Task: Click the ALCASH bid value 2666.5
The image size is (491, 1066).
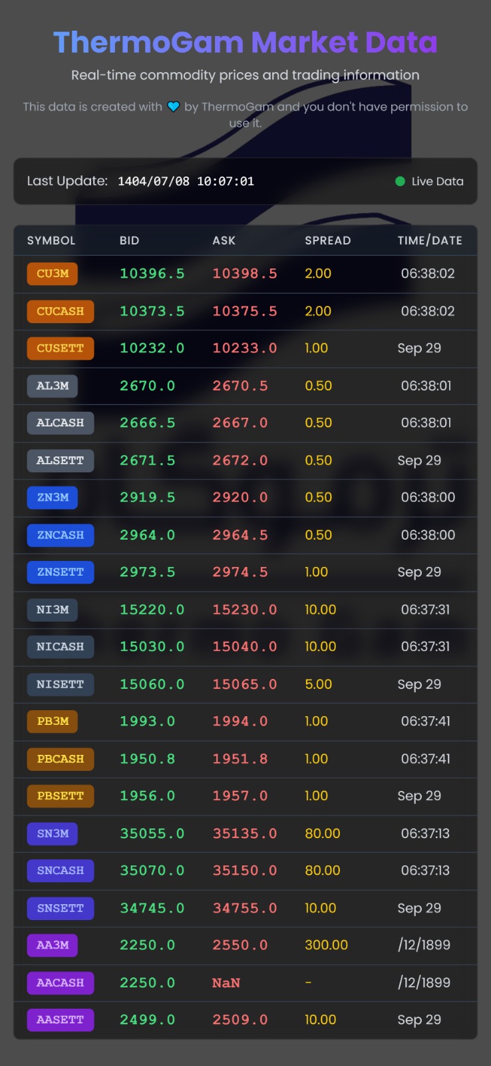Action: 148,423
